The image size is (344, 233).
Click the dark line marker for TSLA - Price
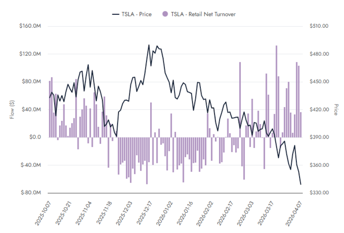[x=115, y=14]
